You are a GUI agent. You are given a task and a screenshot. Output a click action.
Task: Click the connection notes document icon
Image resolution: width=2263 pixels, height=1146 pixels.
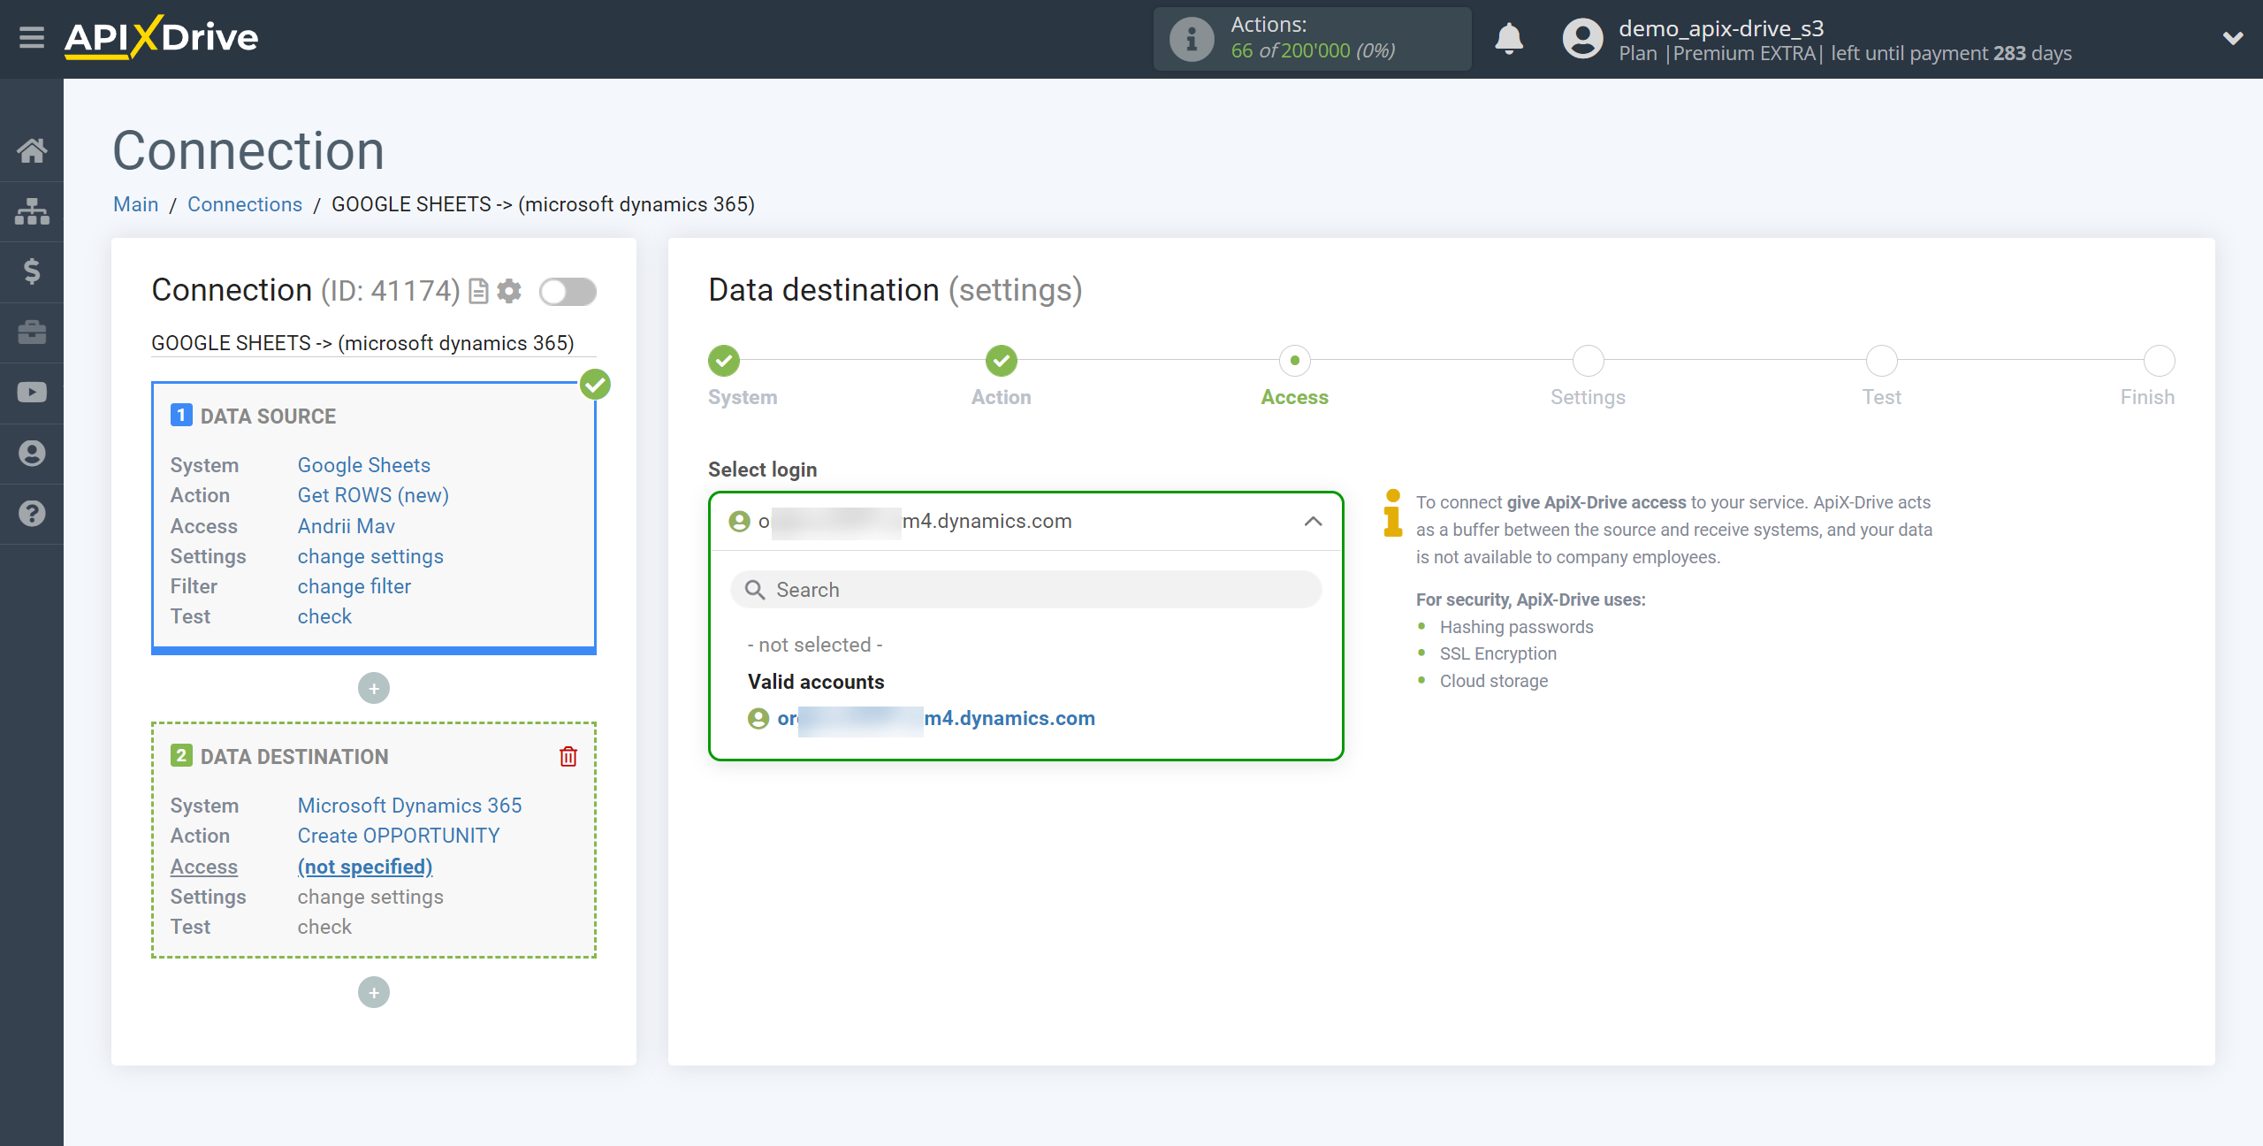tap(478, 291)
